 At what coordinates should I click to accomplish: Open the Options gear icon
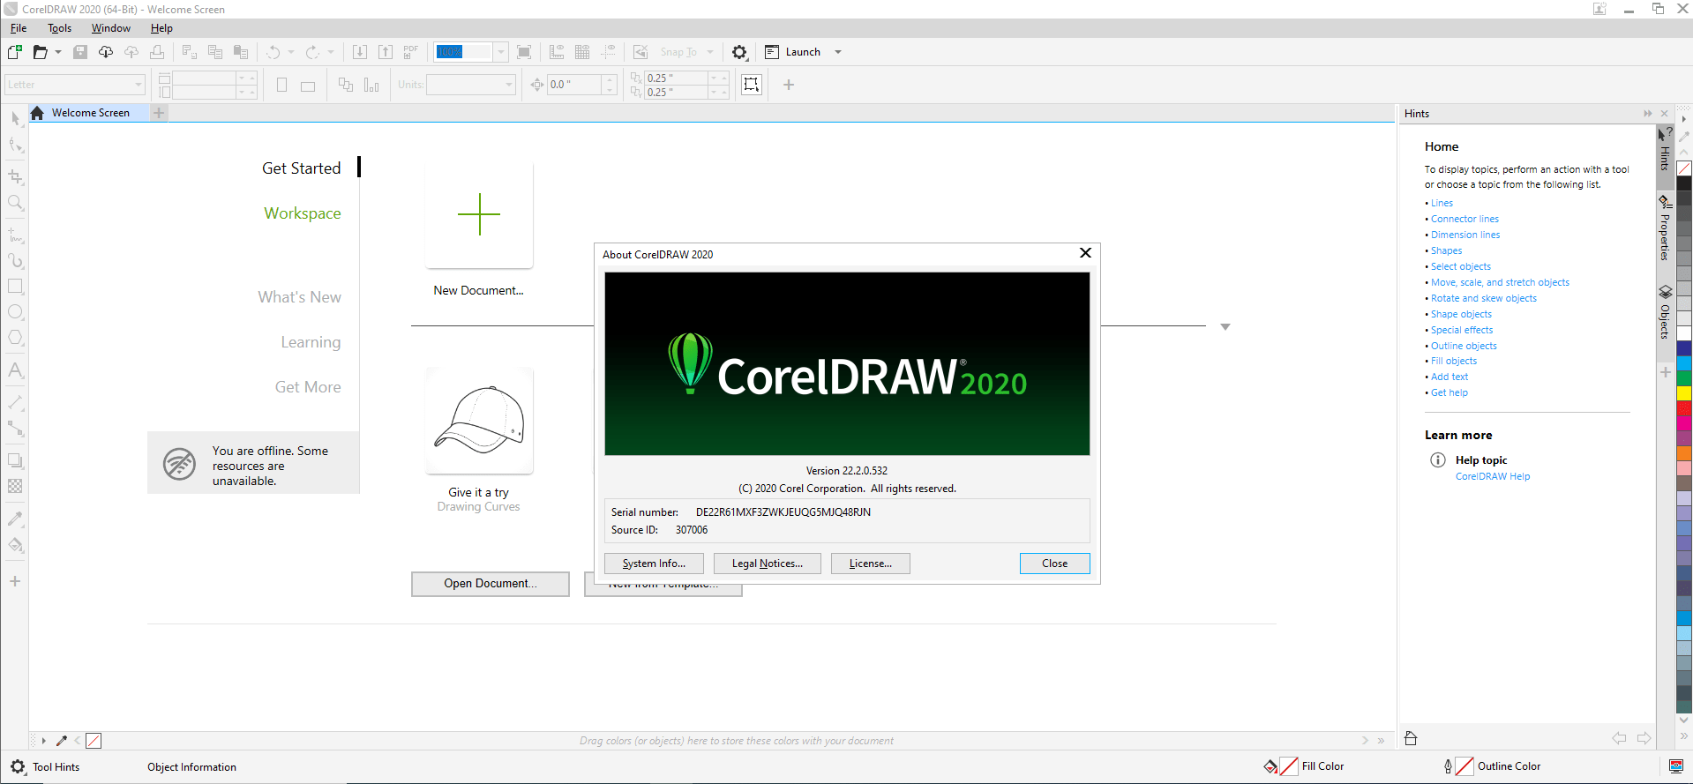click(739, 52)
